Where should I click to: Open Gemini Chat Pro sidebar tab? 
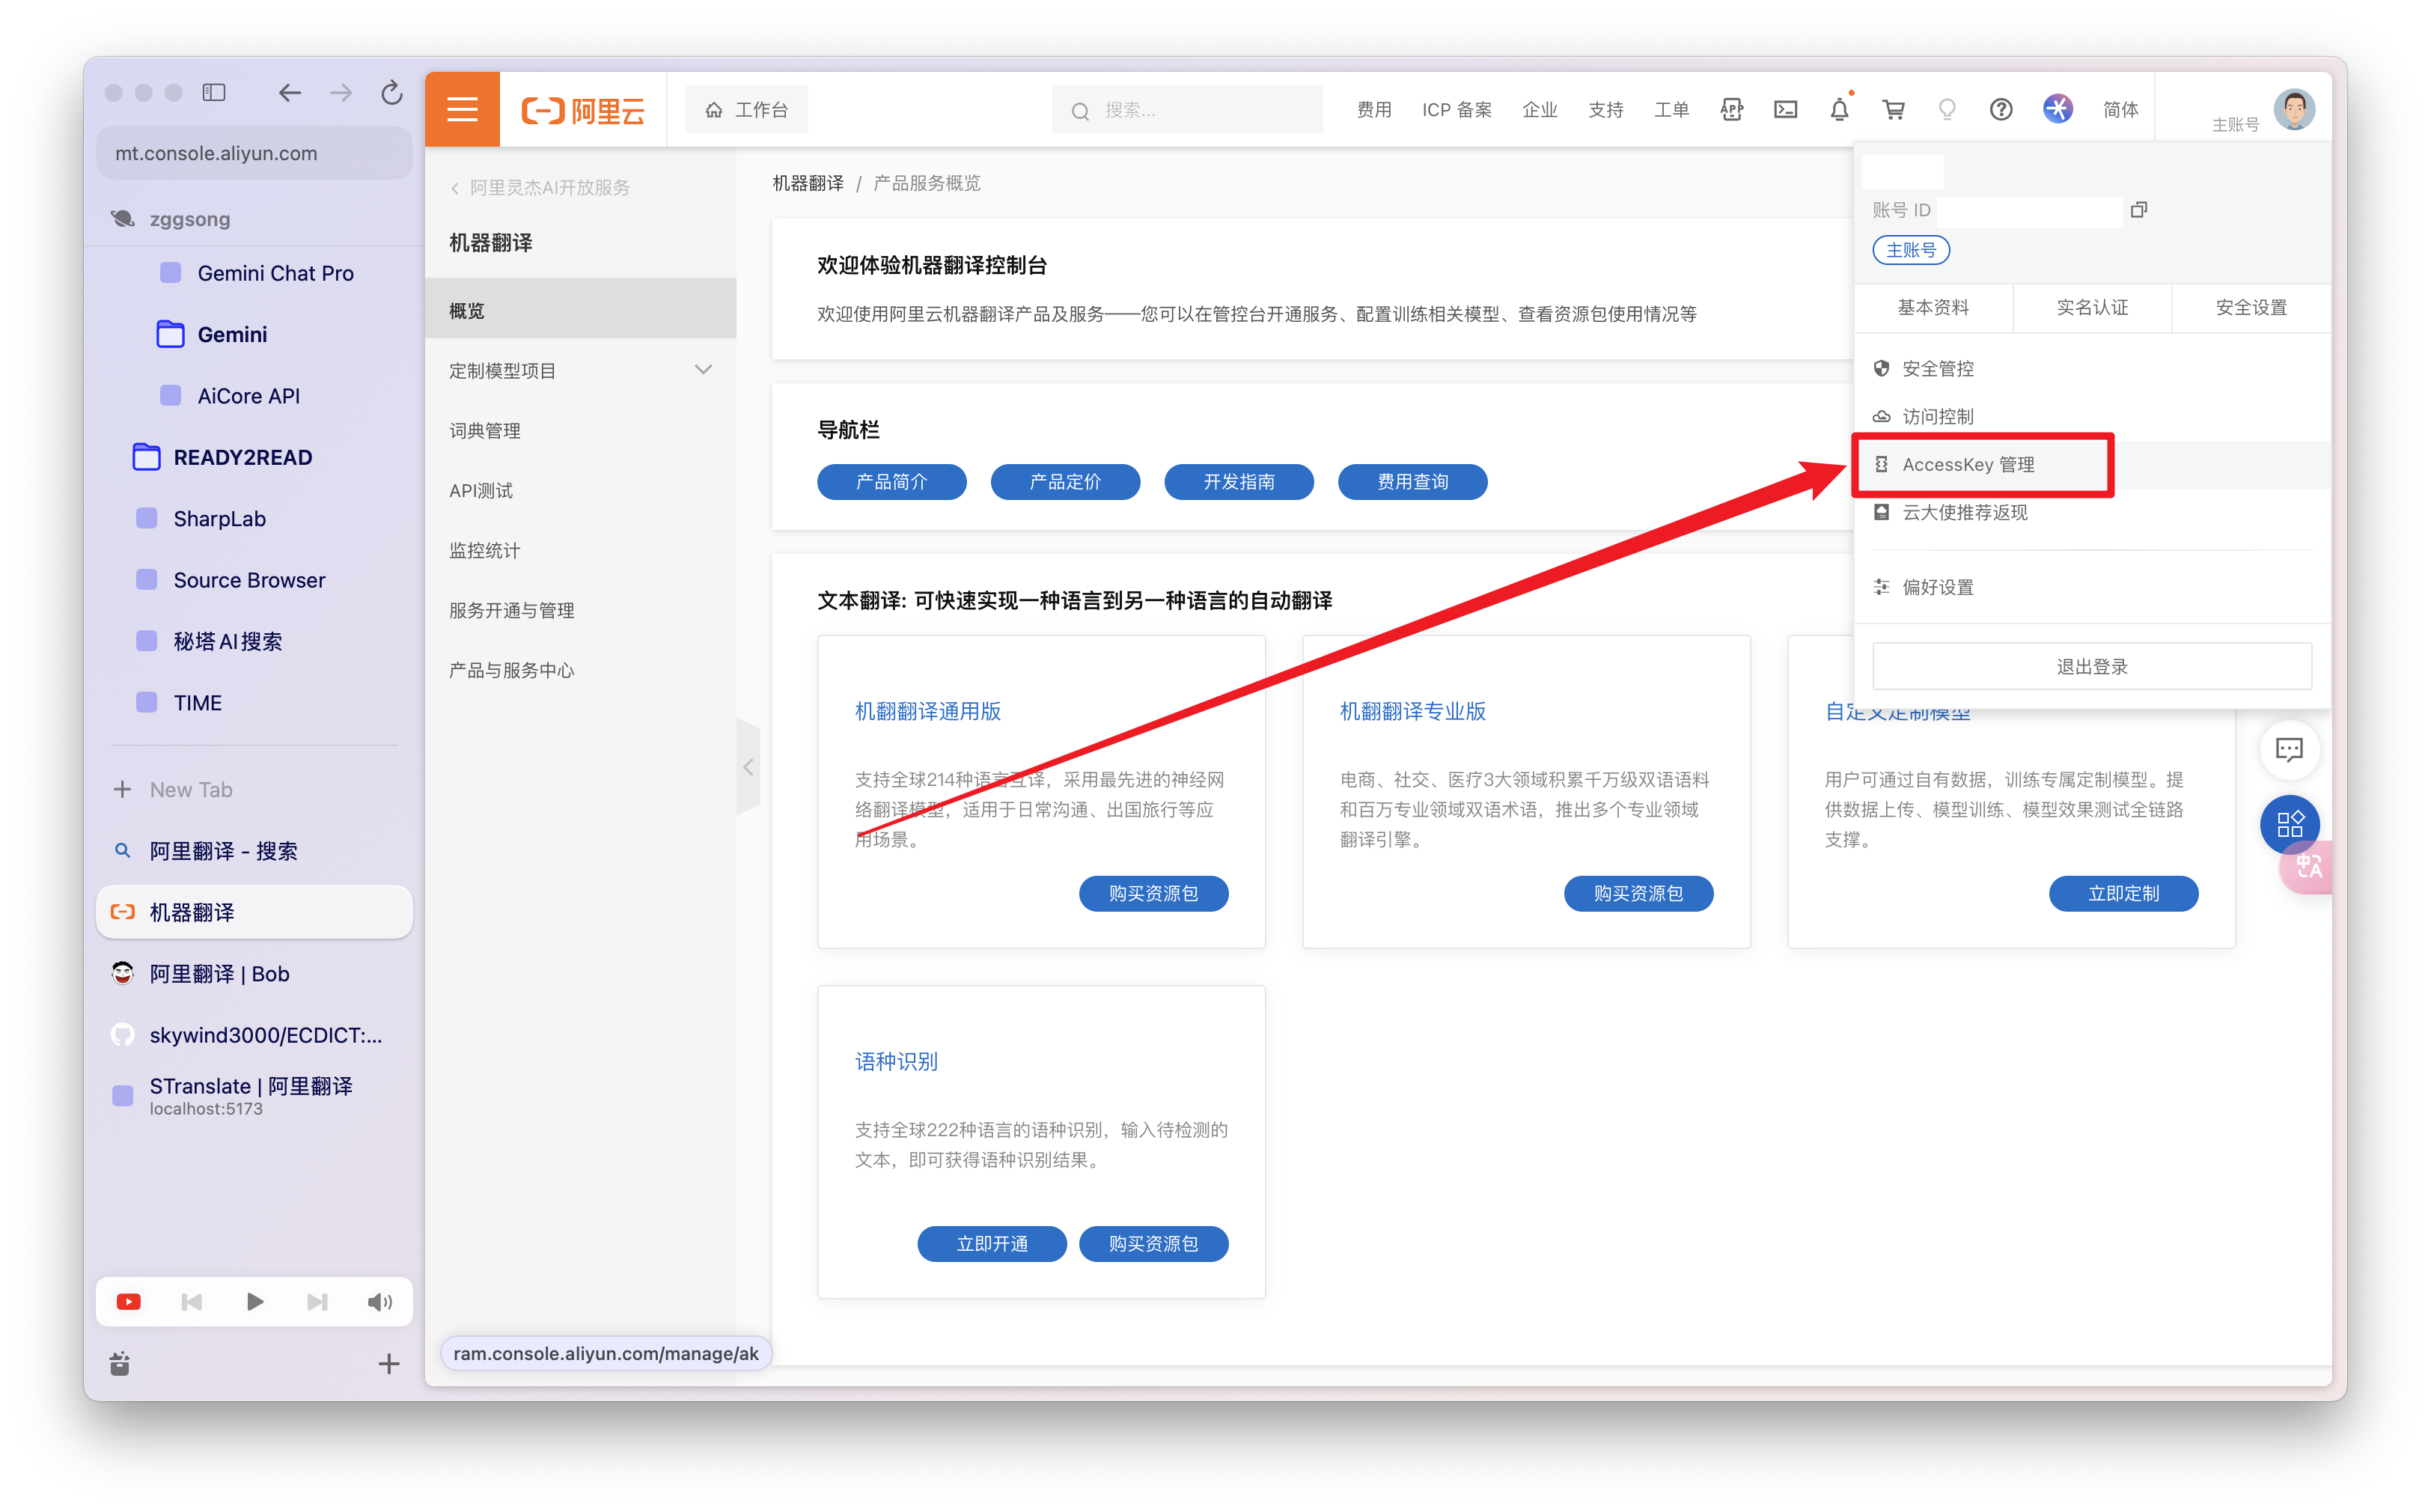254,273
